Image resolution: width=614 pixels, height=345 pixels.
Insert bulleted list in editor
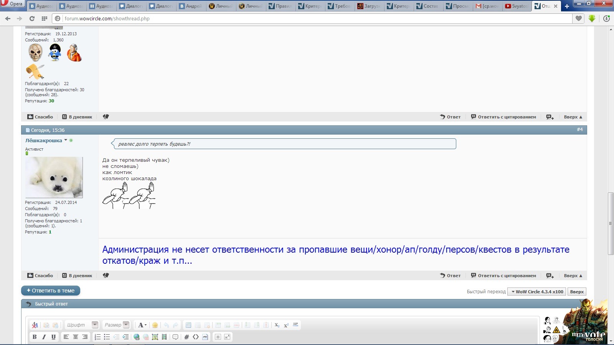107,337
